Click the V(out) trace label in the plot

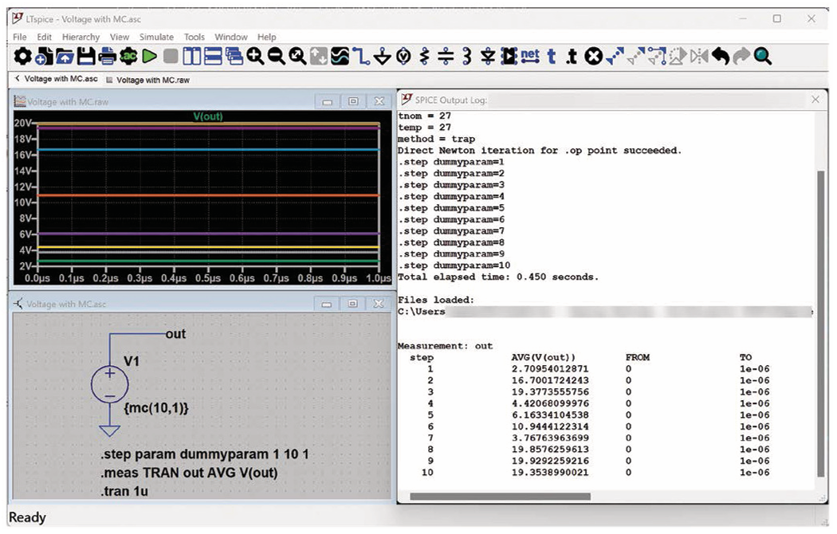pyautogui.click(x=208, y=116)
